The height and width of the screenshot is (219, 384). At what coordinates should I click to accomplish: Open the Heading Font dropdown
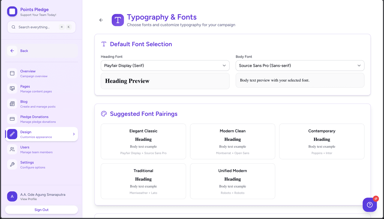(165, 66)
